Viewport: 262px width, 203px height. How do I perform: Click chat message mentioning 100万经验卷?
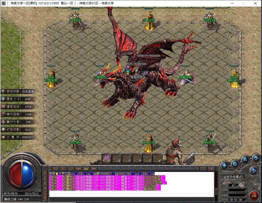click(x=107, y=177)
